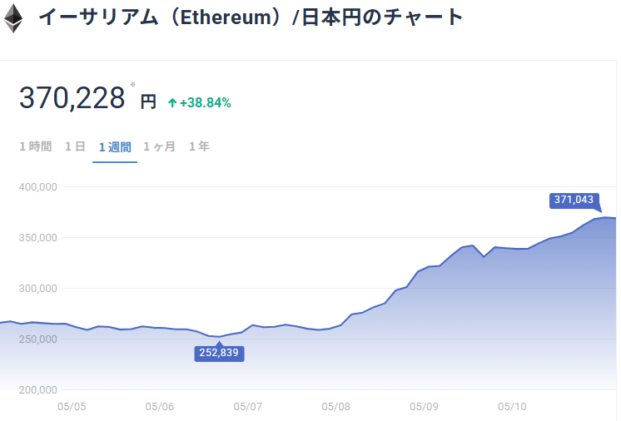The width and height of the screenshot is (621, 421).
Task: Click the 05/10 date axis label
Action: point(512,407)
